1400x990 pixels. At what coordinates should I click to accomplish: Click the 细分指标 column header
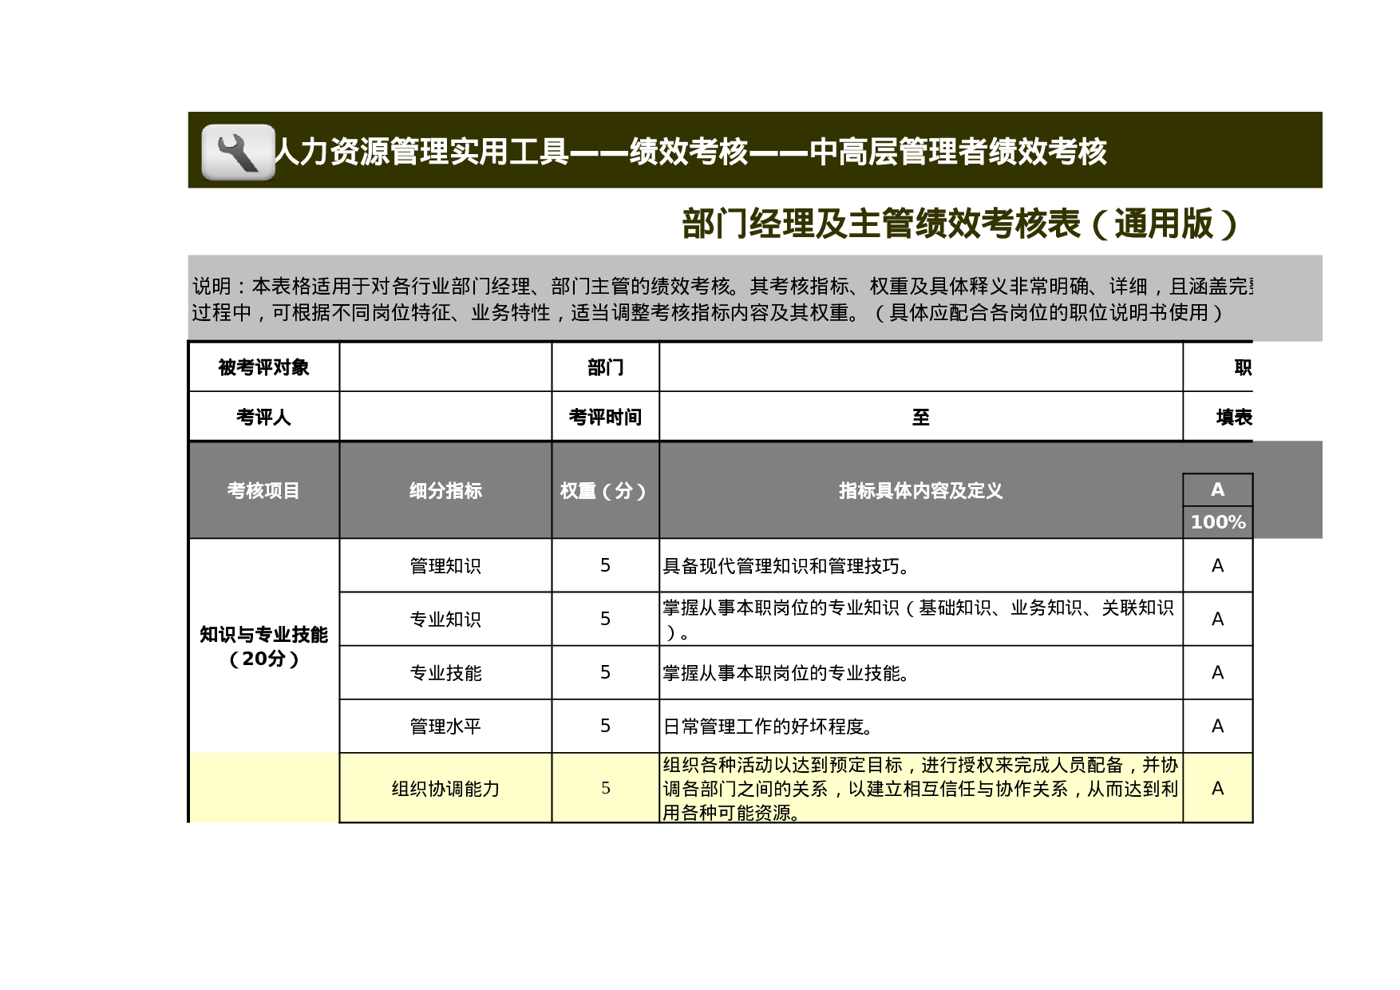(x=445, y=492)
